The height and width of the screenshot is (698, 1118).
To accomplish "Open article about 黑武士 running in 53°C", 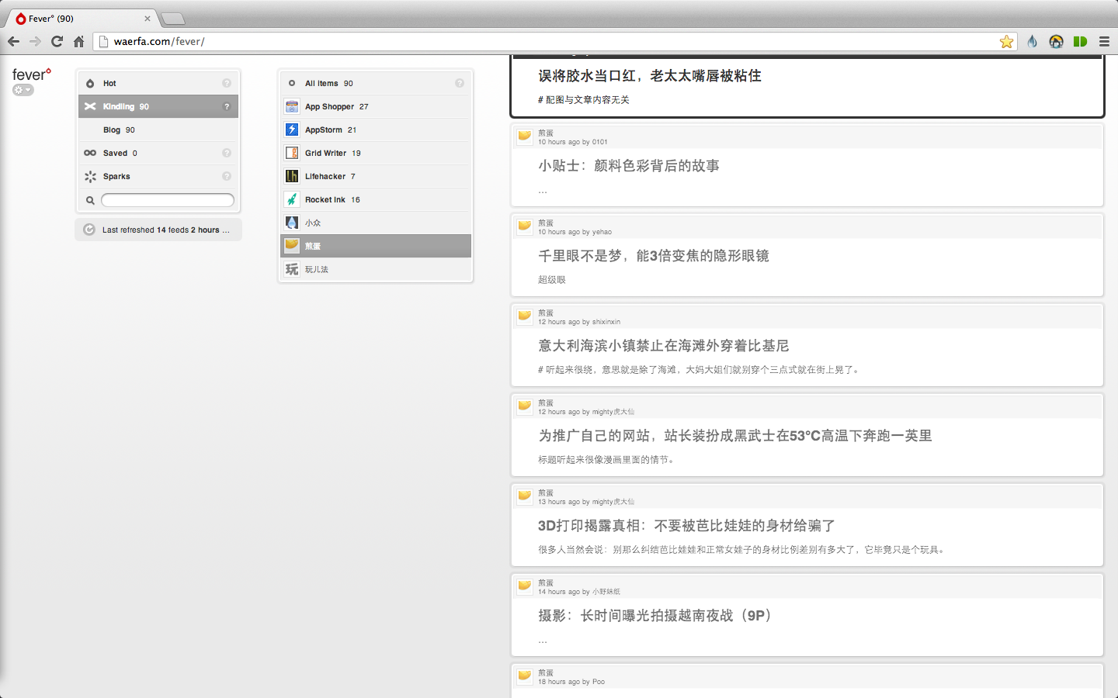I will click(x=735, y=436).
